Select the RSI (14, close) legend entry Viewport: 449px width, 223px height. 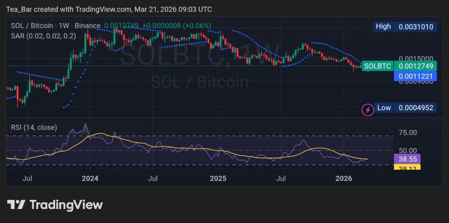pos(33,127)
